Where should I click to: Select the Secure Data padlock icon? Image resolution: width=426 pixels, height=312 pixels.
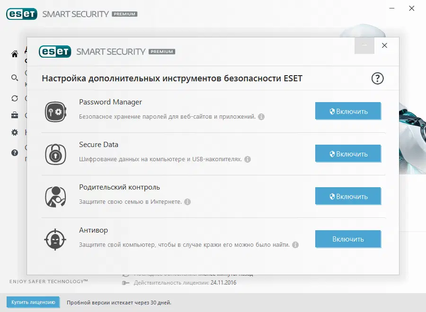coord(55,154)
